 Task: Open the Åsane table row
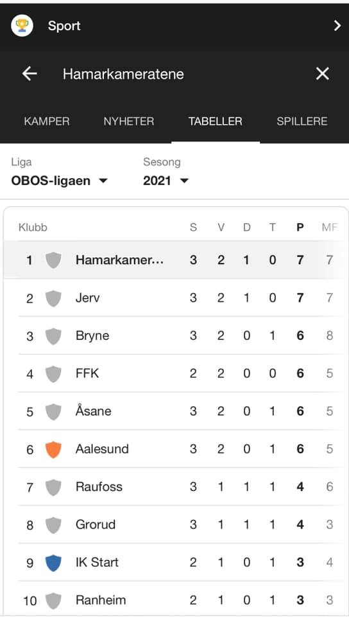tap(176, 411)
